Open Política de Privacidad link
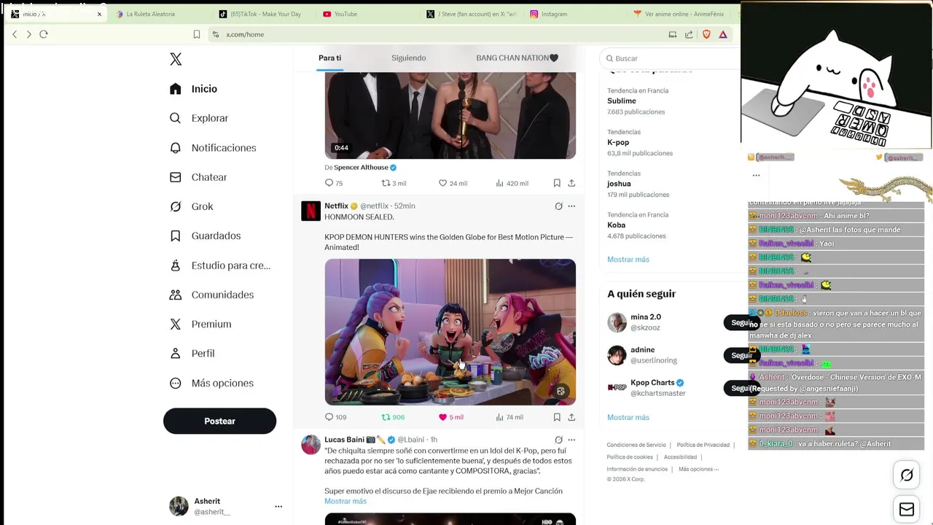 [x=703, y=445]
